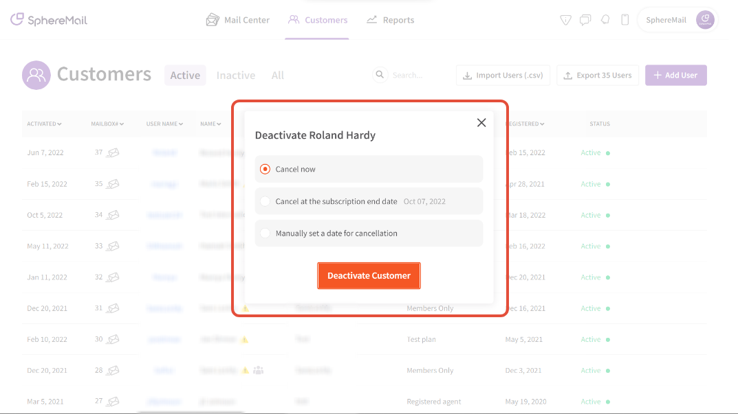Click the horizontal scrollbar at bottom

click(x=191, y=413)
